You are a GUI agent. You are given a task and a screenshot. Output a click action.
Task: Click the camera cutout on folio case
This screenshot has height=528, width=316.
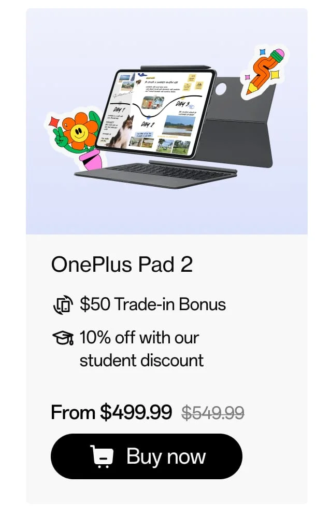click(221, 89)
